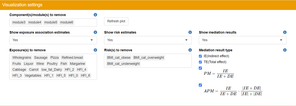Click info icon for Exposure(s) to remove

(95, 50)
